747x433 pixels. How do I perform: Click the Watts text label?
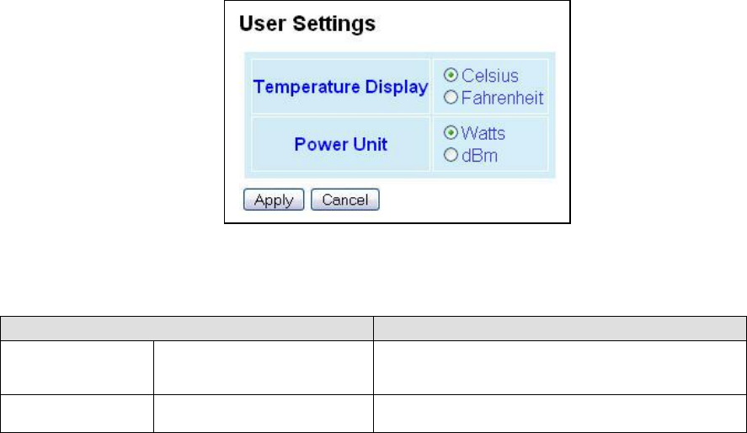[483, 133]
